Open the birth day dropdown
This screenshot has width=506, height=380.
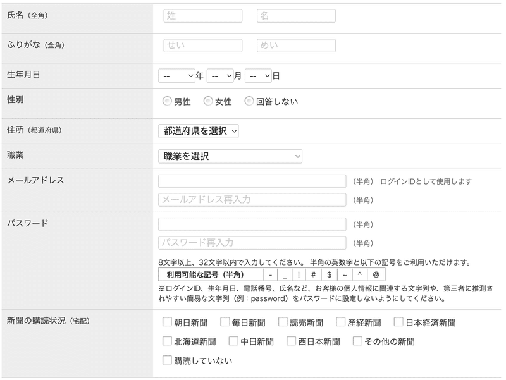[x=258, y=76]
